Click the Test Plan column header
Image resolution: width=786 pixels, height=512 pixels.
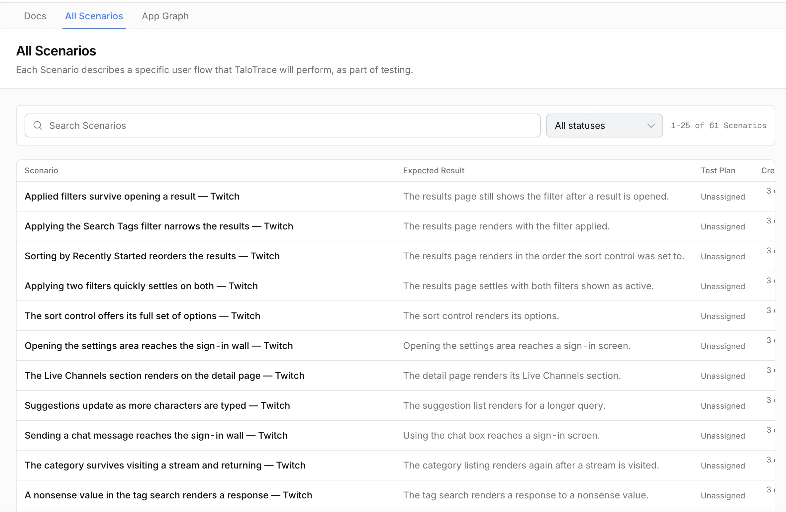point(718,170)
